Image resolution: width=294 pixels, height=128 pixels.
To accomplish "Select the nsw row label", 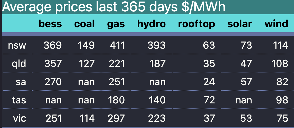I will click(x=17, y=45).
